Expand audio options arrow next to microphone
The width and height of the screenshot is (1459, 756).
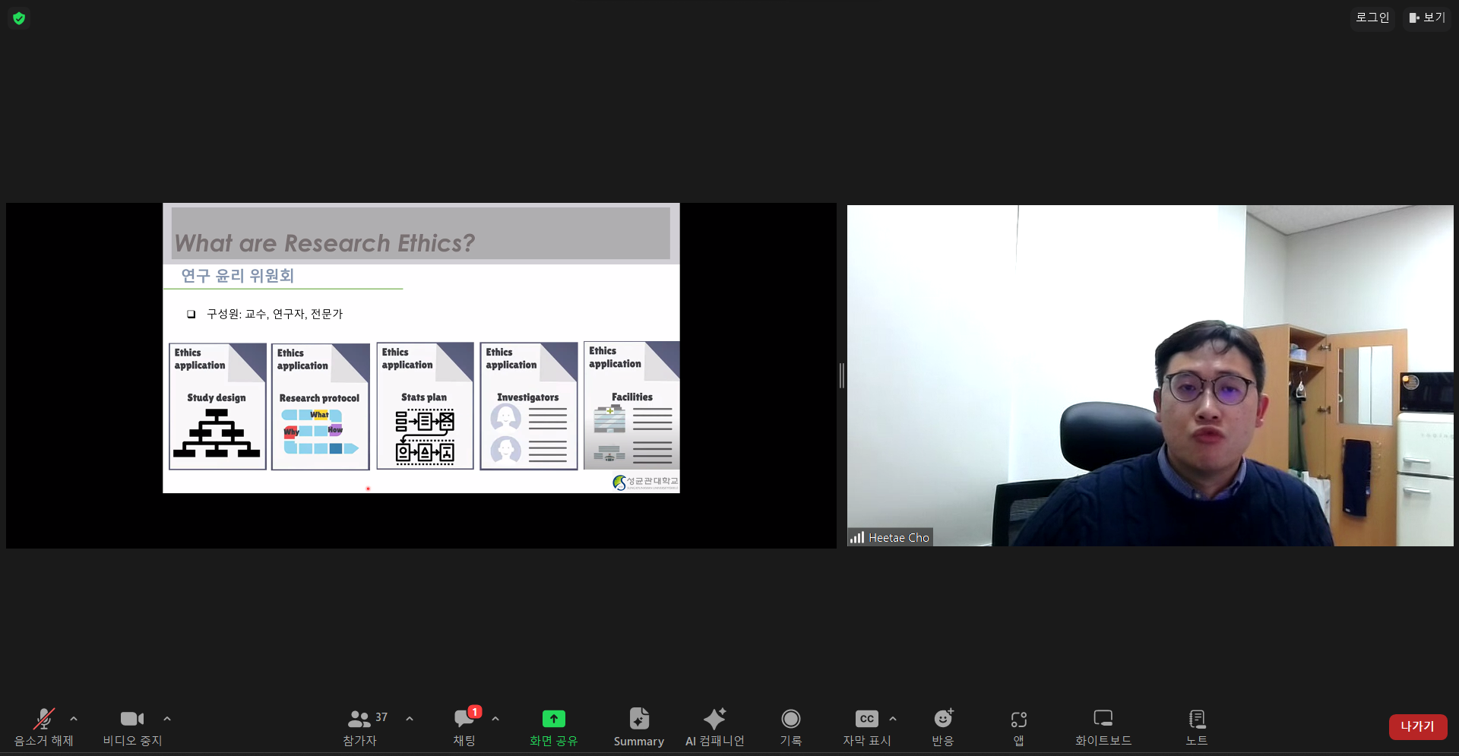[74, 719]
